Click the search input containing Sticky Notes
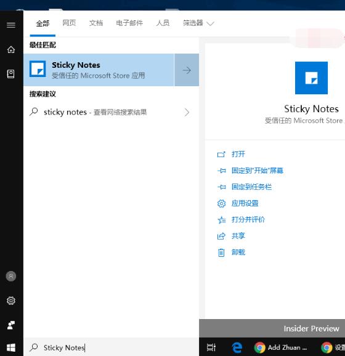The height and width of the screenshot is (356, 345). 112,347
